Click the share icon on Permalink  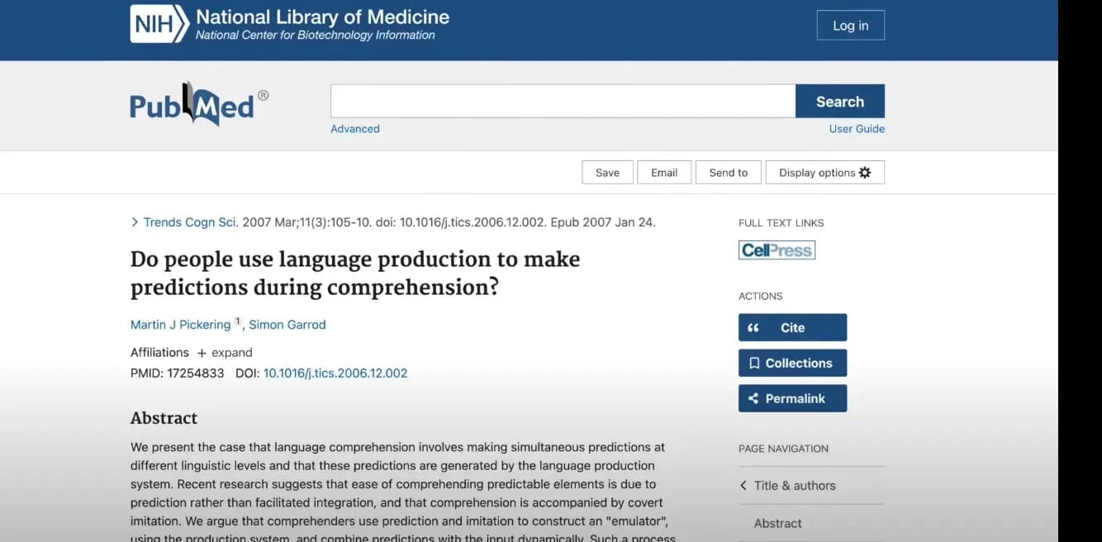pos(753,399)
